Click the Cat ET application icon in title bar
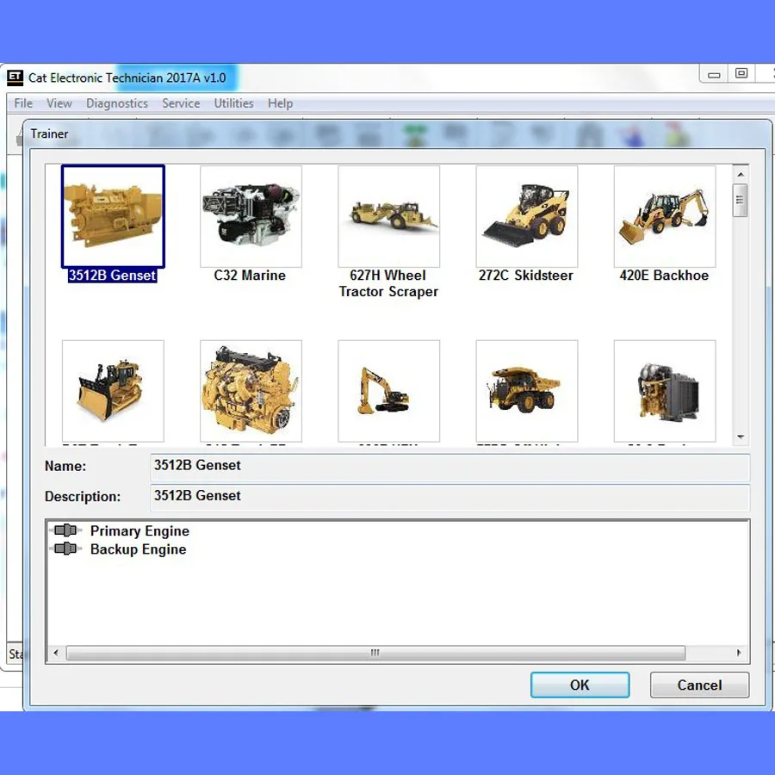Image resolution: width=775 pixels, height=775 pixels. (15, 77)
